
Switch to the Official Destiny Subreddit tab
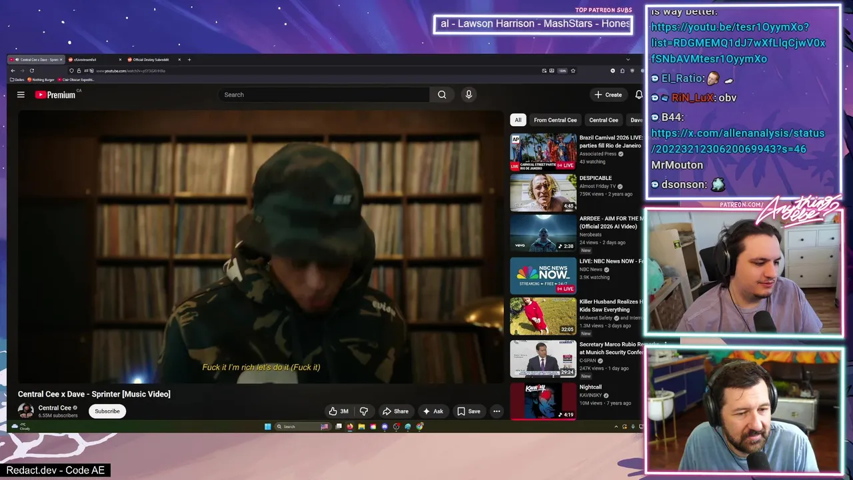[153, 59]
